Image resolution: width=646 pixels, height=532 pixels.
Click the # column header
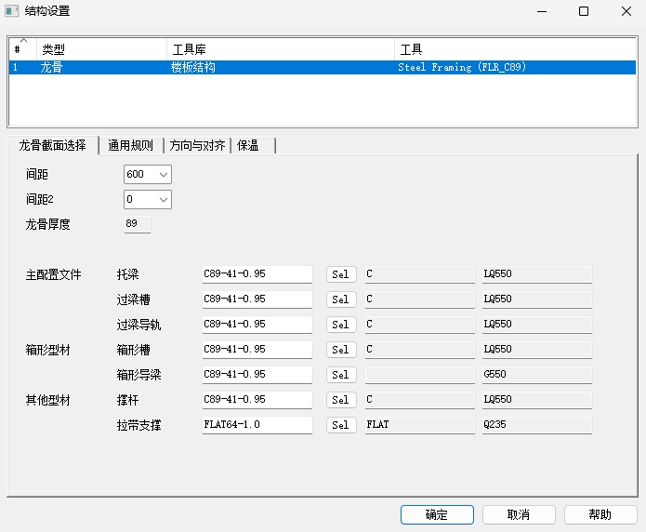(22, 49)
